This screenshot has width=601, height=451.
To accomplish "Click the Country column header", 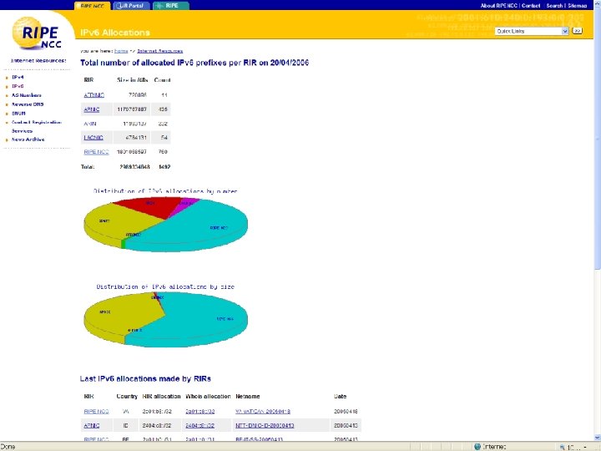I will click(127, 396).
